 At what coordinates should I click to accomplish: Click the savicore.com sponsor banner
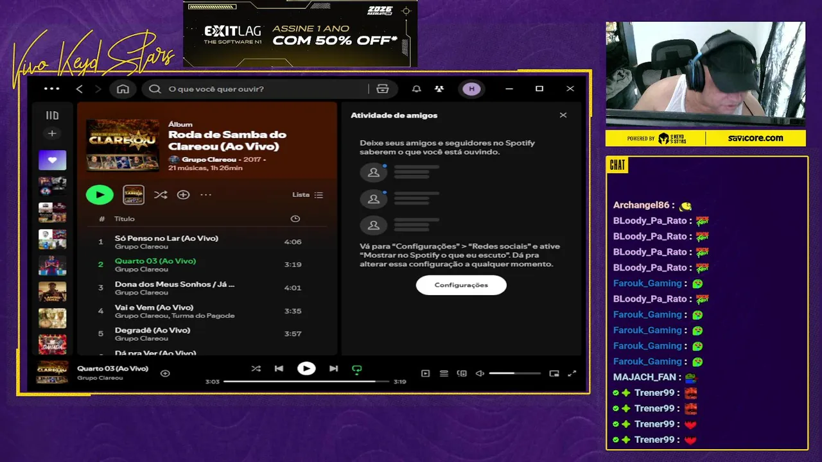tap(755, 138)
